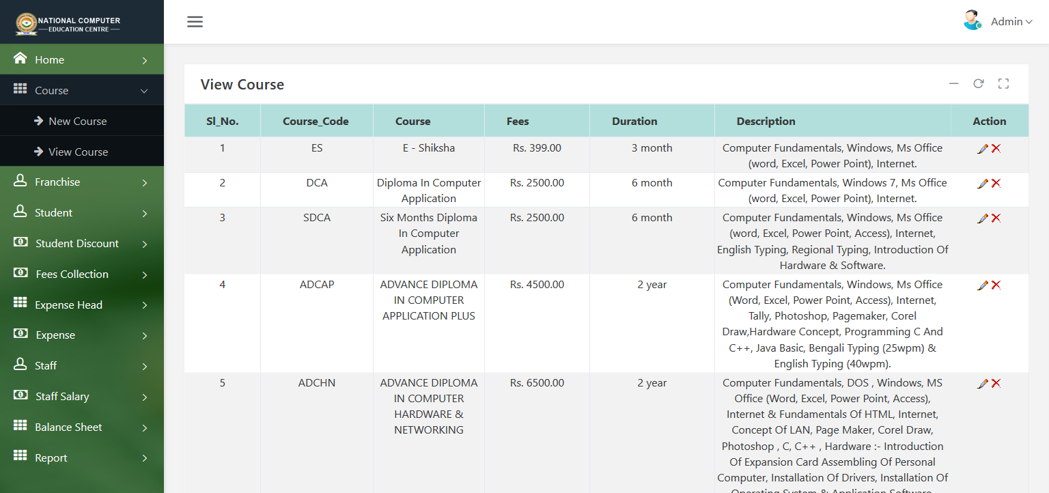Select the Staff Salary menu item
This screenshot has height=493, width=1049.
[82, 396]
